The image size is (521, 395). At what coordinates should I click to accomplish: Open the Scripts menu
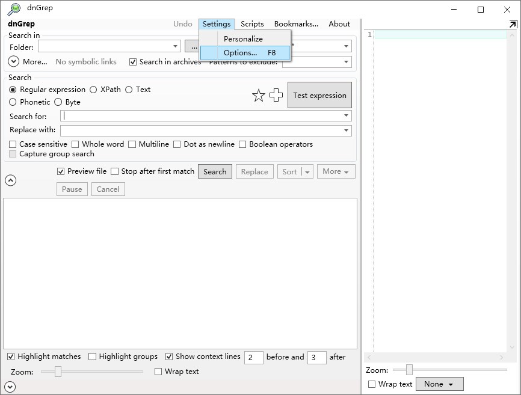coord(251,24)
